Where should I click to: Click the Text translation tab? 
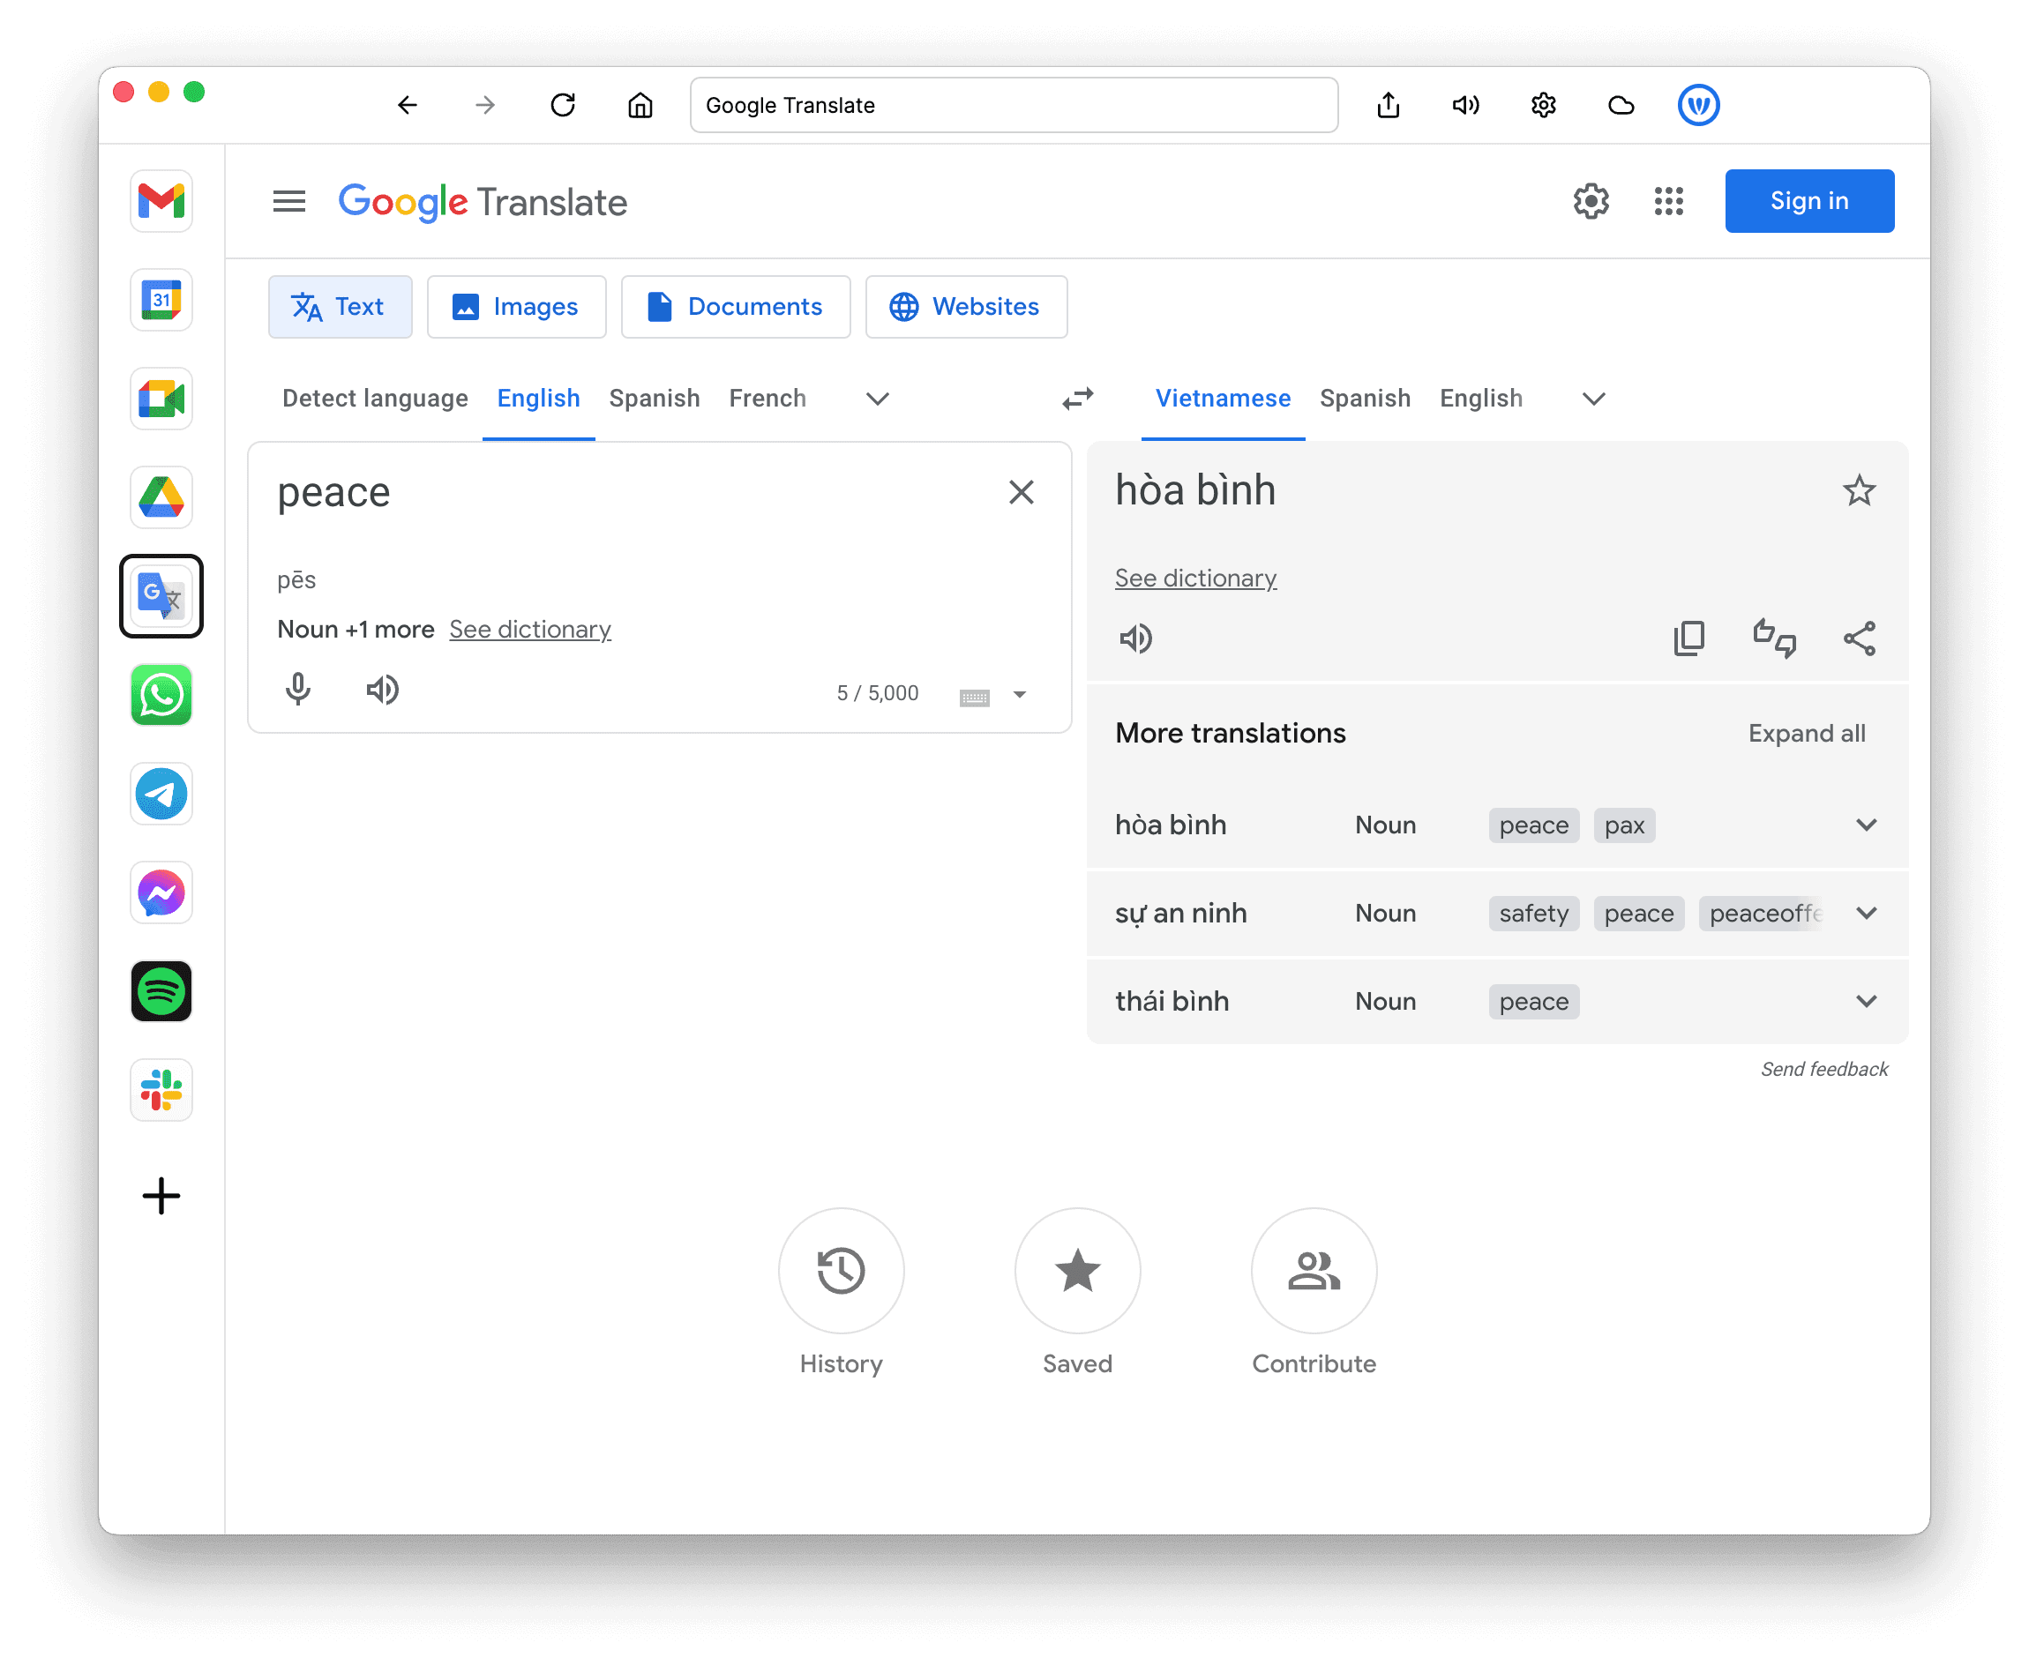pyautogui.click(x=337, y=307)
